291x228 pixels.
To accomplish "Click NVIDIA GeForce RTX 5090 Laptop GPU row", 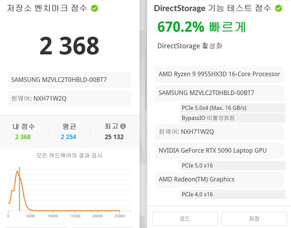I will tap(220, 151).
